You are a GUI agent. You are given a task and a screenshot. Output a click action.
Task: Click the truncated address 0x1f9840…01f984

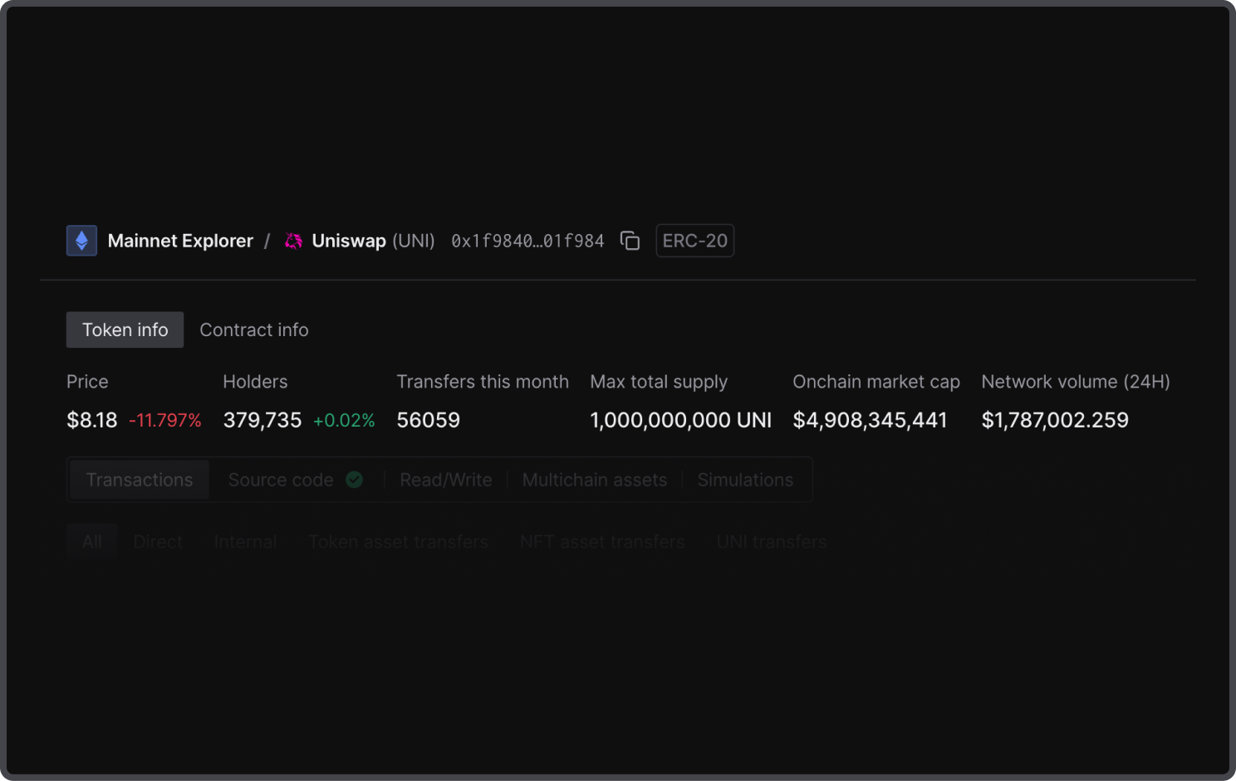pyautogui.click(x=527, y=241)
